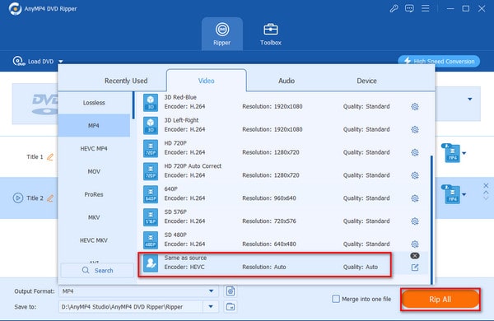Delete the Same as source custom profile
Screen dimensions: 494x321
coord(415,256)
